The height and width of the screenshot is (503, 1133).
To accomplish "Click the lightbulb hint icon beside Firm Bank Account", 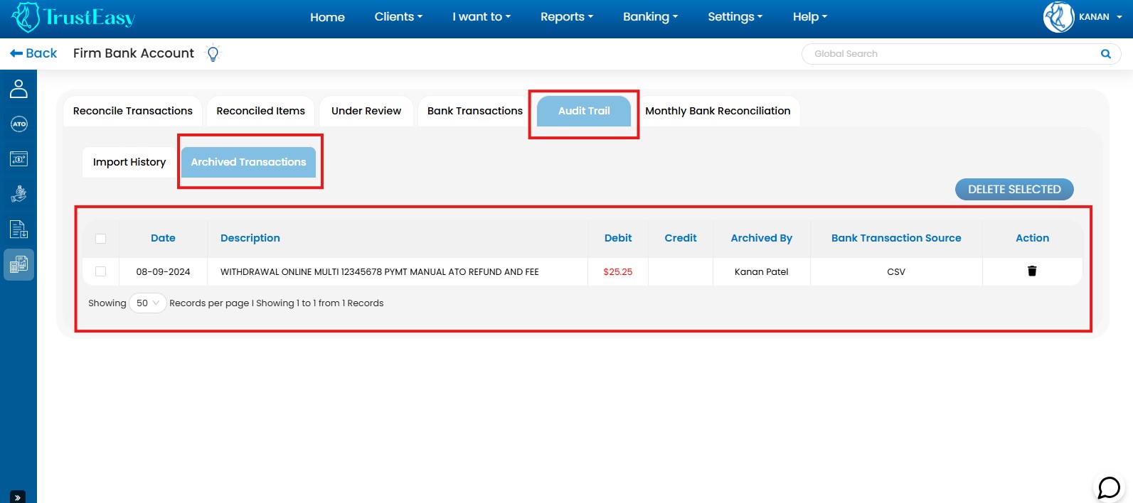I will pos(213,54).
